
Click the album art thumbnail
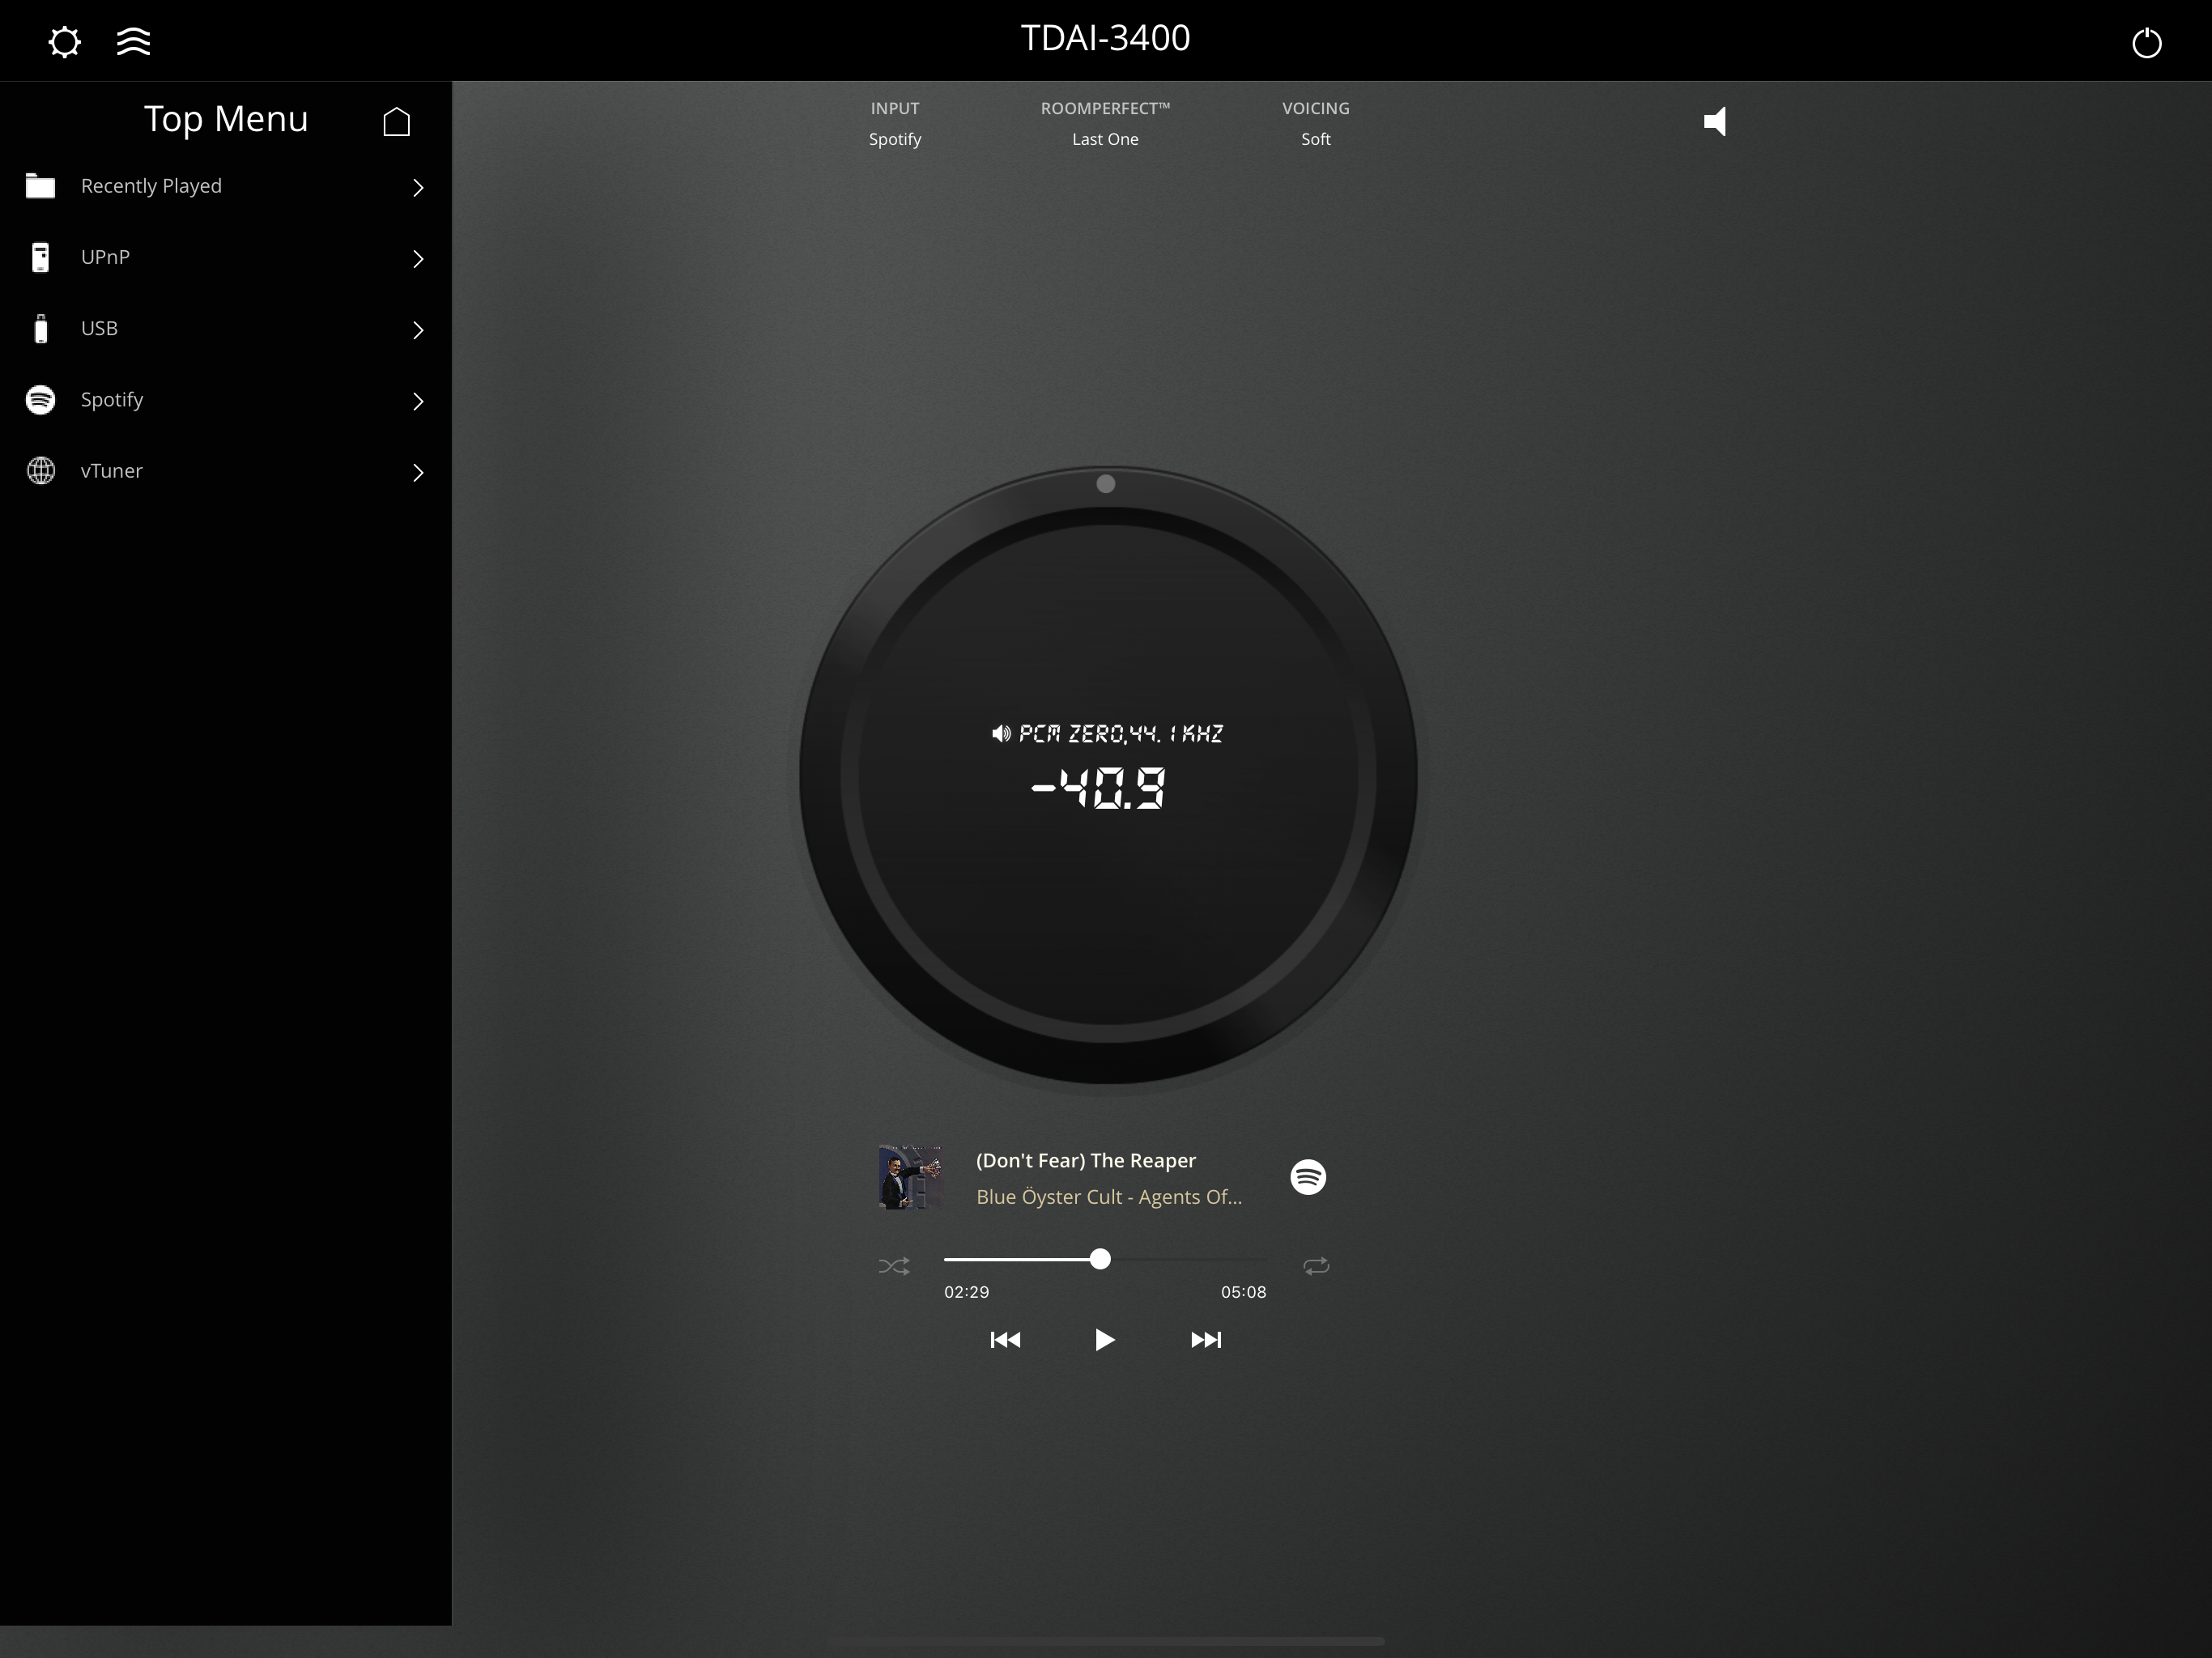(x=910, y=1177)
